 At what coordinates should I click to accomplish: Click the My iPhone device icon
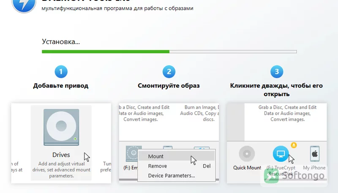[315, 154]
